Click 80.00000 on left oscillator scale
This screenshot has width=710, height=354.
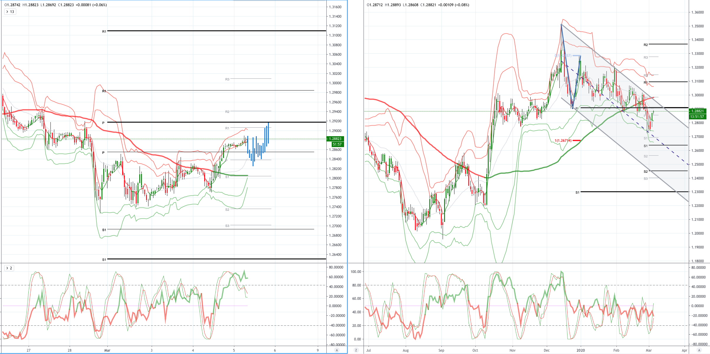336,267
